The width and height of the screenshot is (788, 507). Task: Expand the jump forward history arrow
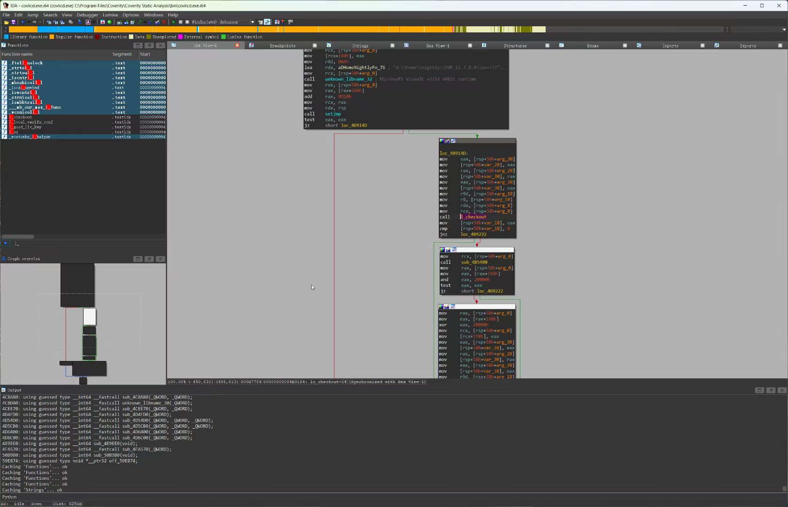tap(39, 22)
